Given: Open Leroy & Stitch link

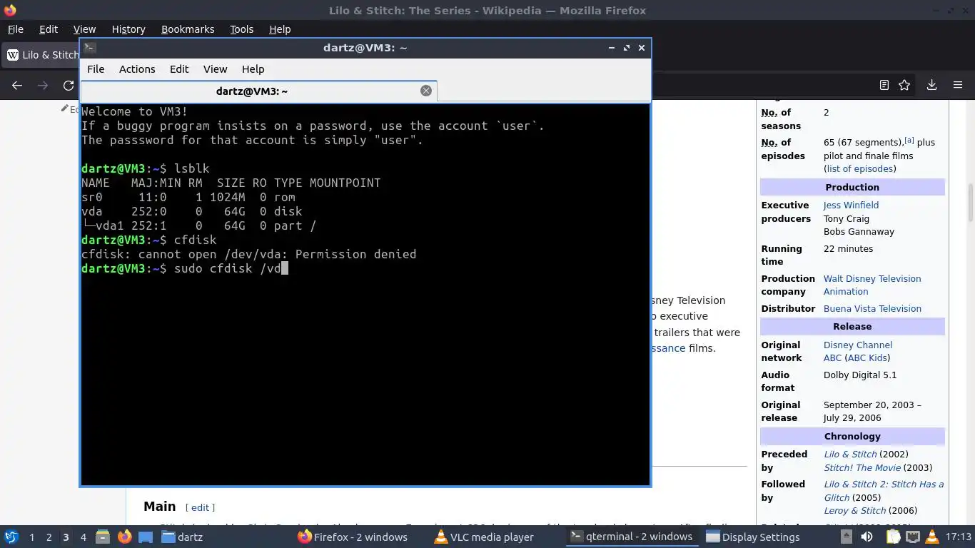Looking at the screenshot, I should pyautogui.click(x=854, y=511).
